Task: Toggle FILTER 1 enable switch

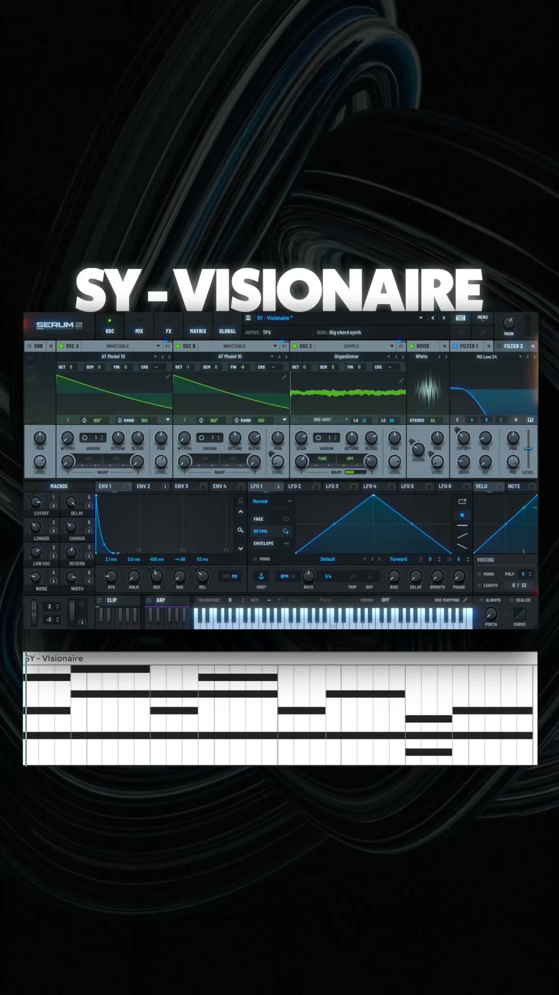Action: (455, 346)
